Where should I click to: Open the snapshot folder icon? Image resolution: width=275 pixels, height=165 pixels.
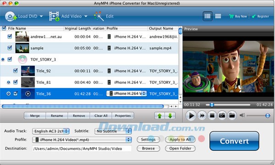232,115
